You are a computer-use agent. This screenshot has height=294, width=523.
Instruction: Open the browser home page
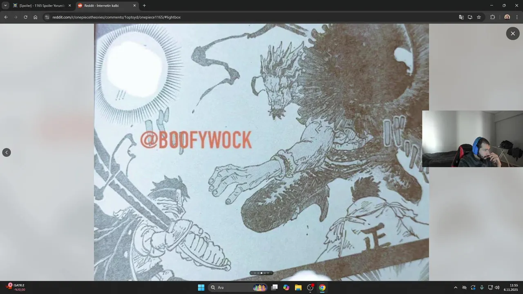click(x=35, y=17)
